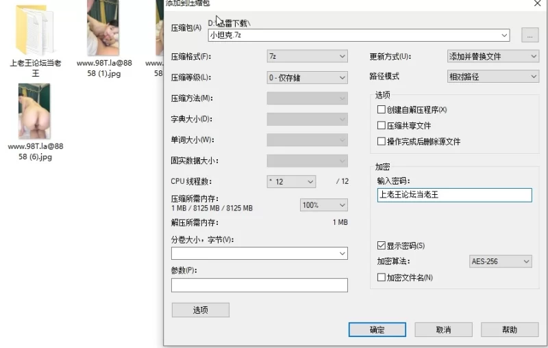Click the greyed 固实数据大小 dropdown
This screenshot has width=548, height=348.
coord(307,161)
